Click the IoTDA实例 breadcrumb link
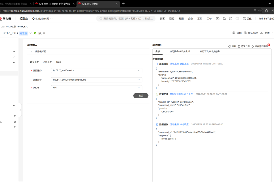Image resolution: width=274 pixels, height=182 pixels. [x=11, y=27]
